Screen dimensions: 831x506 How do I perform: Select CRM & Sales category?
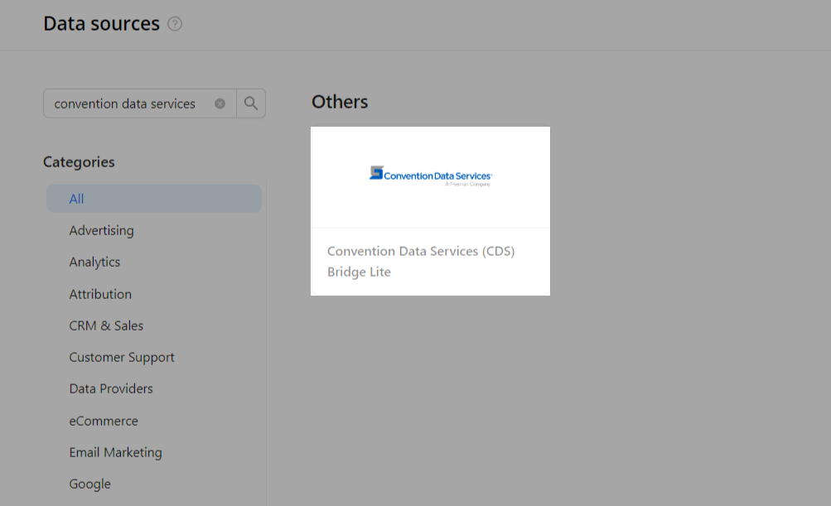pyautogui.click(x=106, y=325)
